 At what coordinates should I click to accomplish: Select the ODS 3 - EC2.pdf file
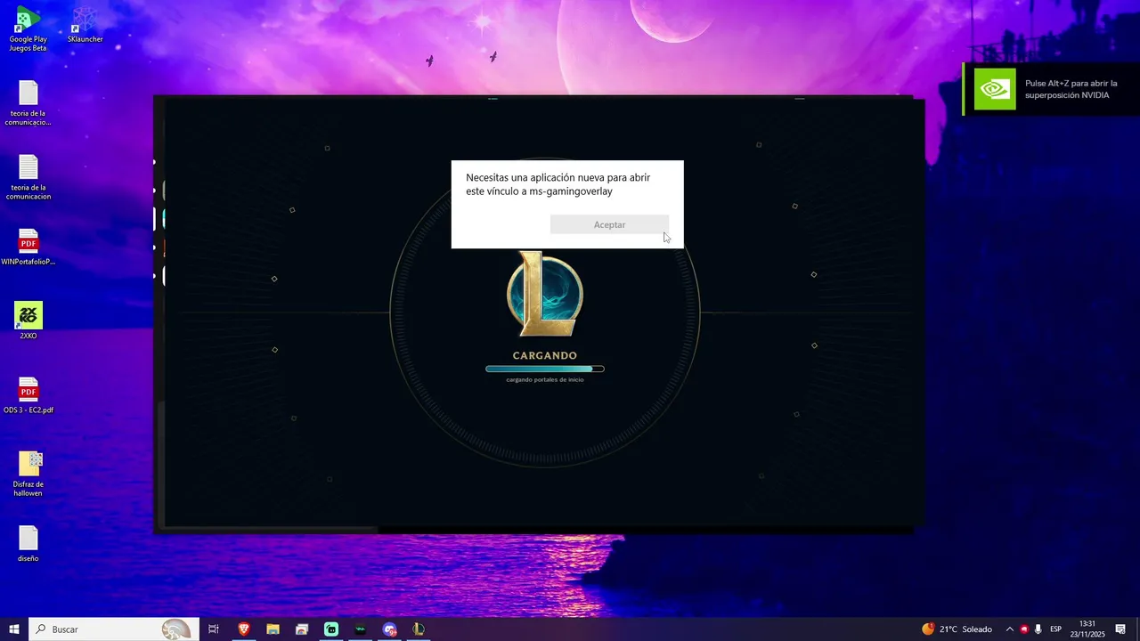pos(28,395)
